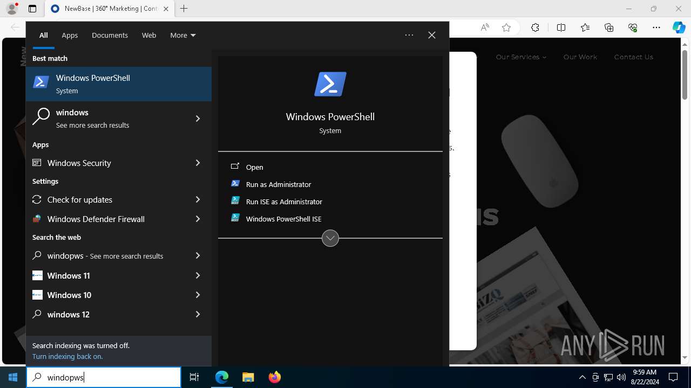Click the Check for updates refresh icon

37,199
